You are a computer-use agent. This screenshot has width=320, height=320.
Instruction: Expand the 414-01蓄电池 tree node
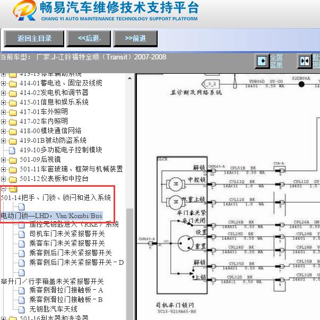pyautogui.click(x=3, y=83)
